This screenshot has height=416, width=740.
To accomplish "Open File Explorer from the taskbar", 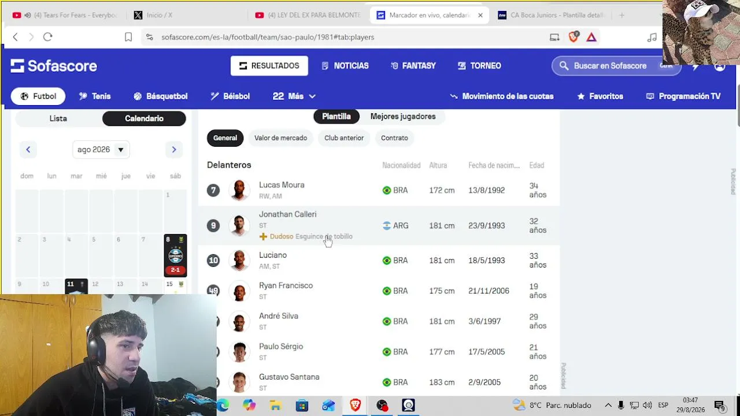I will [275, 405].
